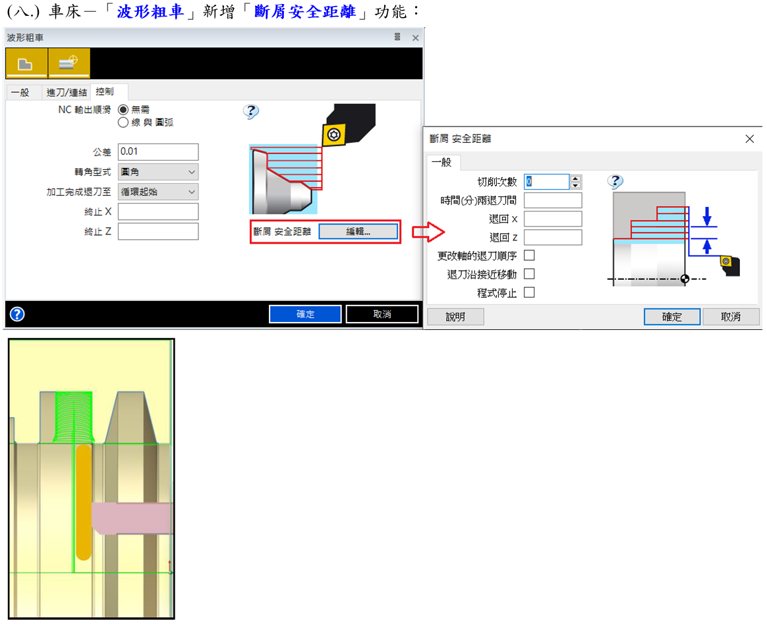
Task: Select the 線 與 圓弧 radio option
Action: [123, 122]
